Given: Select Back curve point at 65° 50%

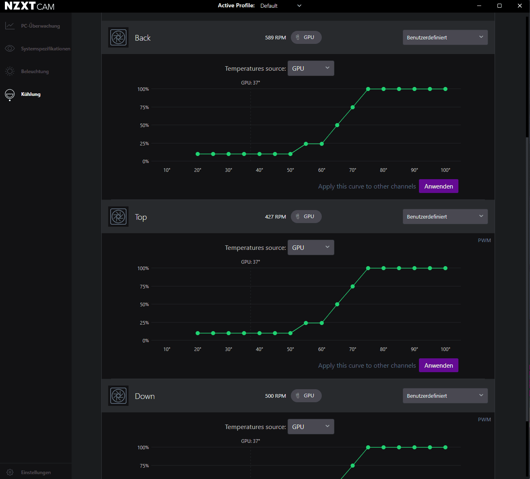Looking at the screenshot, I should 337,125.
